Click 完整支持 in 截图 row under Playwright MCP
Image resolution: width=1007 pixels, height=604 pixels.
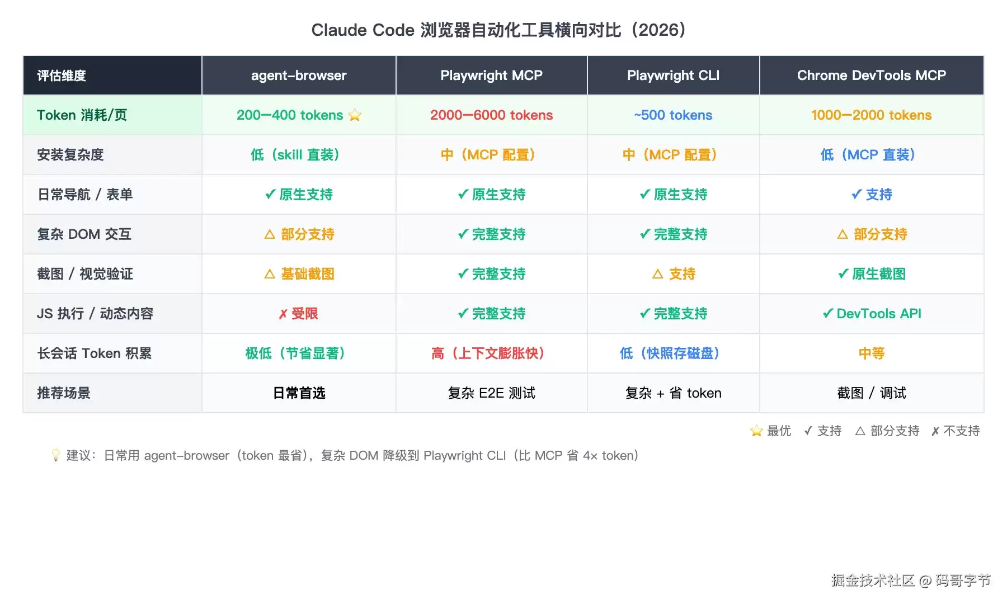(x=491, y=274)
